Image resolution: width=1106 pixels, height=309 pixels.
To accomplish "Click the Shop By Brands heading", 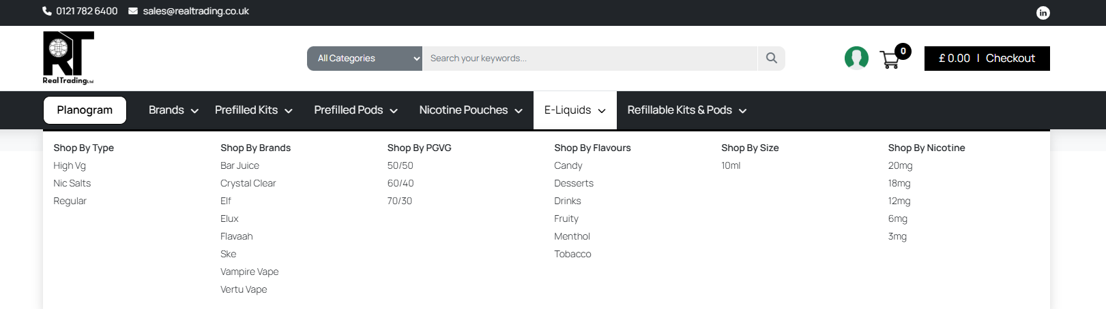I will point(255,148).
